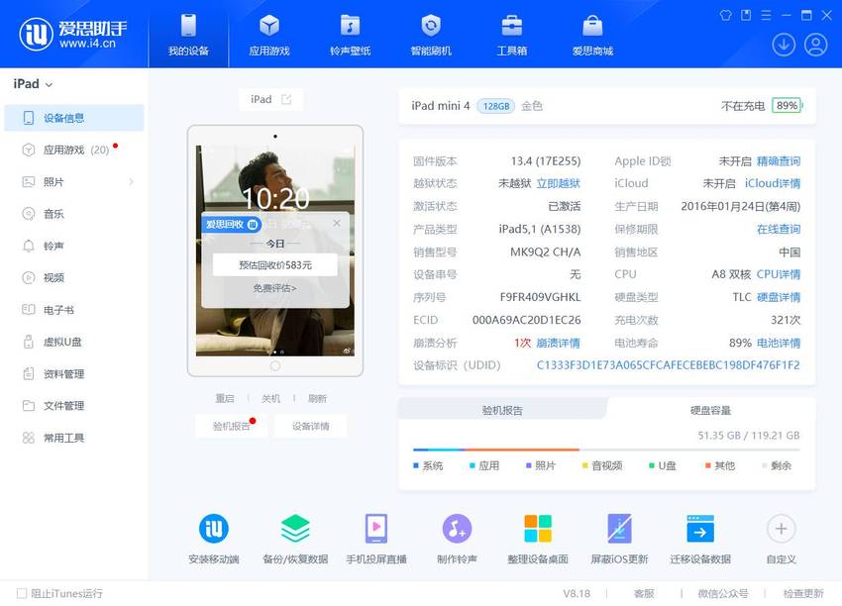Click the feedback note icon in title bar
Screen dimensions: 842x606
(x=746, y=15)
